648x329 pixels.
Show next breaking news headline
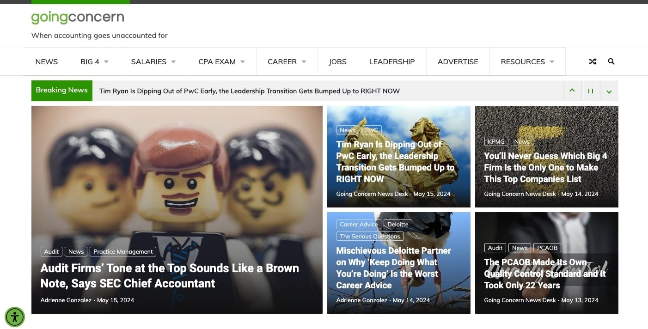pos(609,91)
